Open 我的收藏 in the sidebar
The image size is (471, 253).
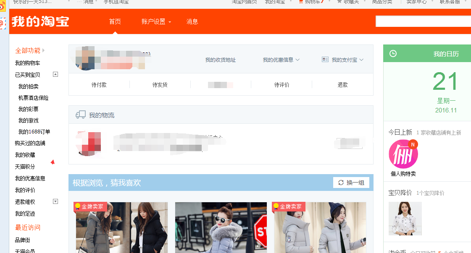pyautogui.click(x=25, y=155)
